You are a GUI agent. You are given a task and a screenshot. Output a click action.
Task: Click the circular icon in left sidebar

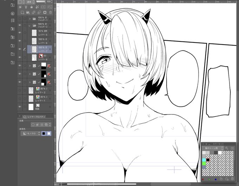(x=13, y=13)
